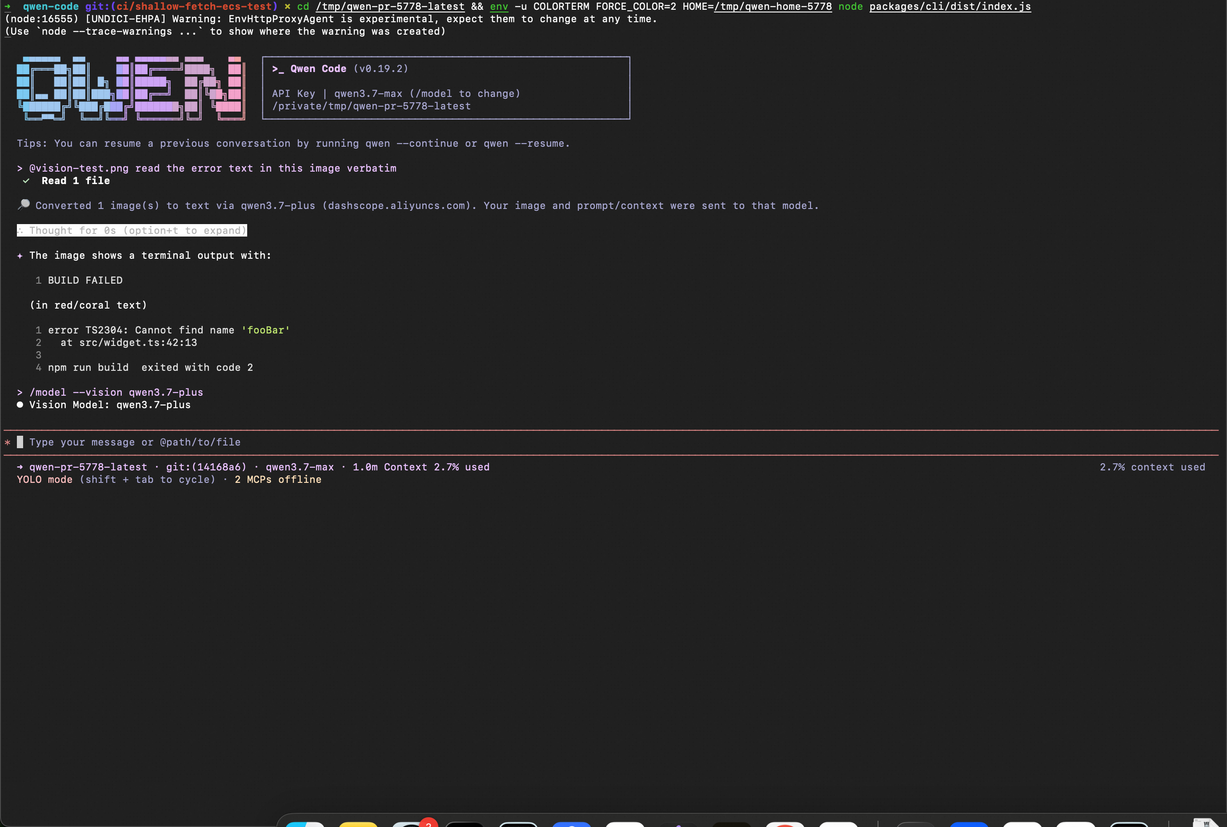Click the 'Vision Model: qwen3.7-plus' response

(110, 405)
